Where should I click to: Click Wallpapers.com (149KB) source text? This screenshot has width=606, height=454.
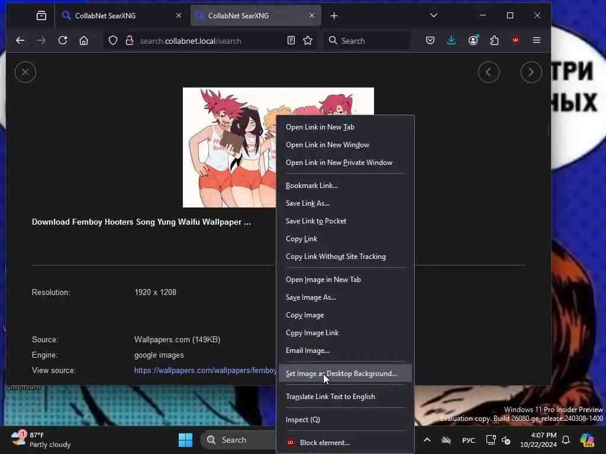tap(178, 340)
